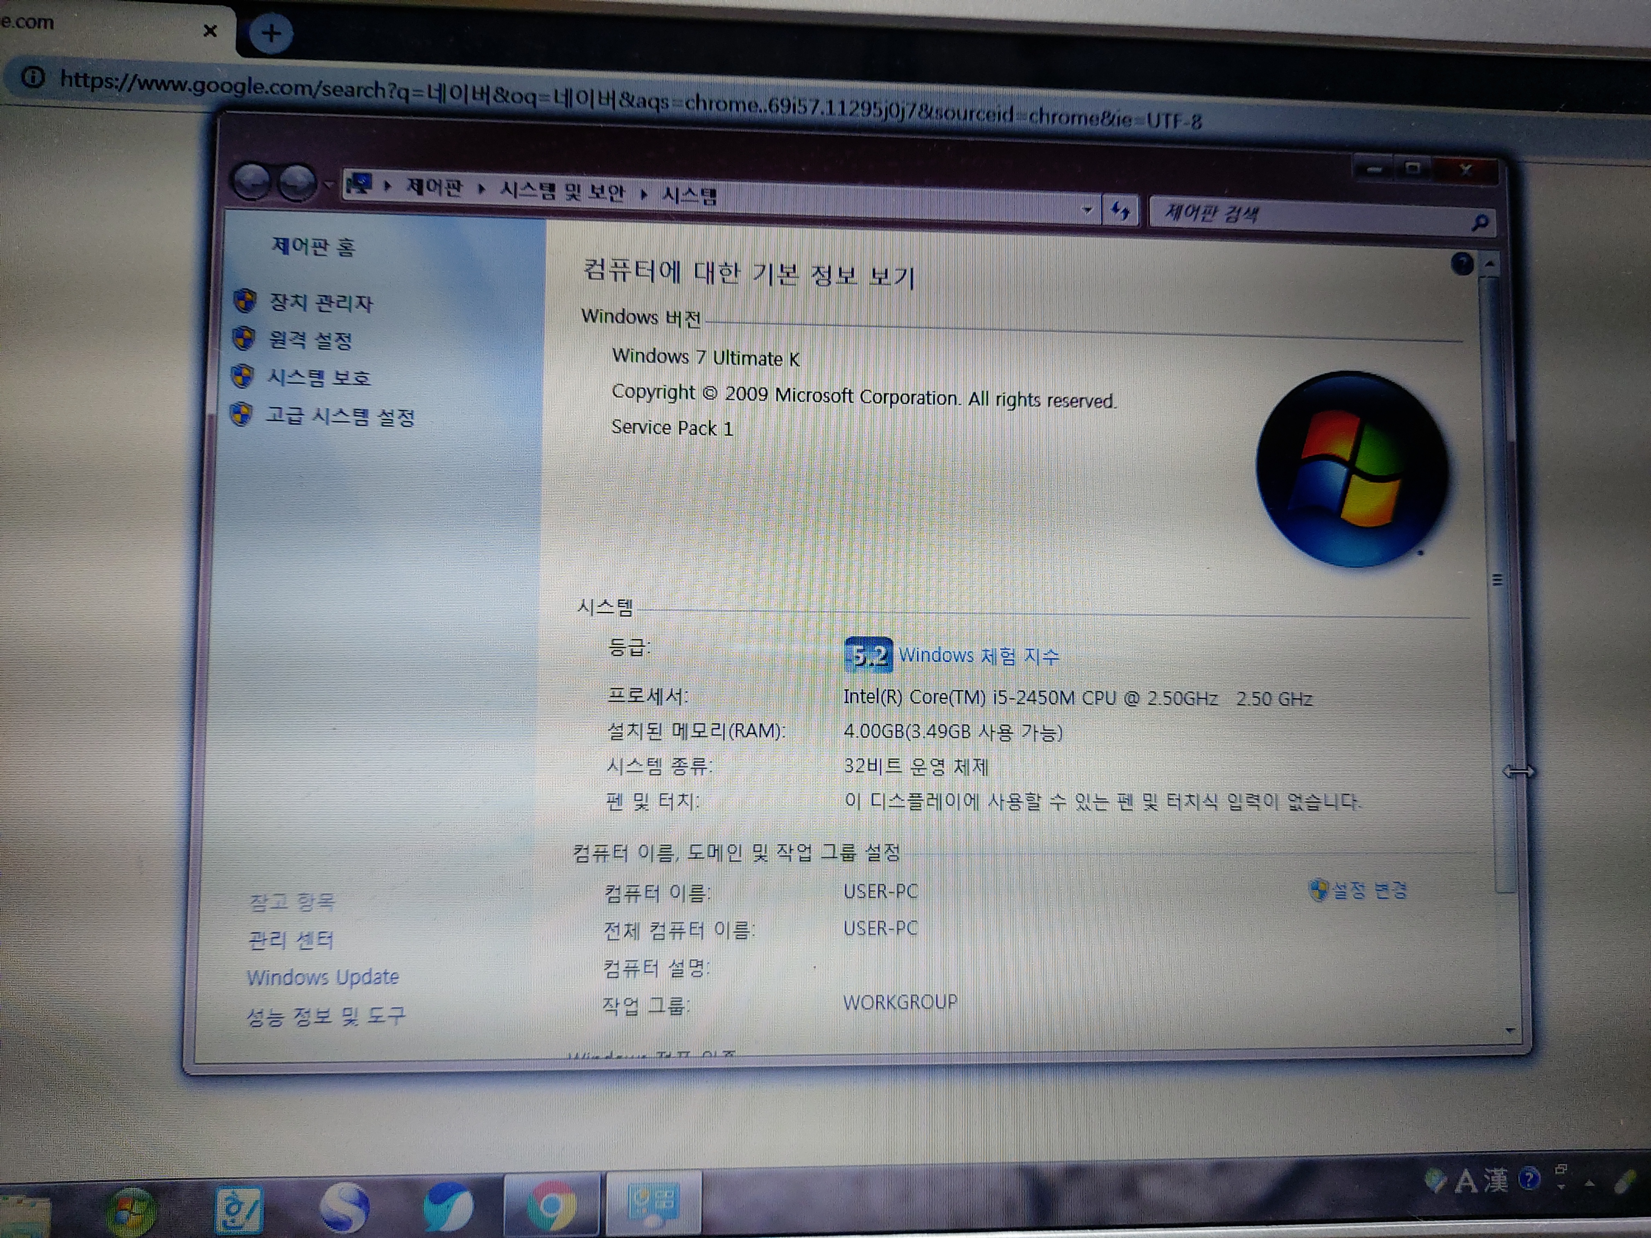This screenshot has width=1651, height=1238.
Task: Open the Windows 체험 지수 link
Action: [x=979, y=656]
